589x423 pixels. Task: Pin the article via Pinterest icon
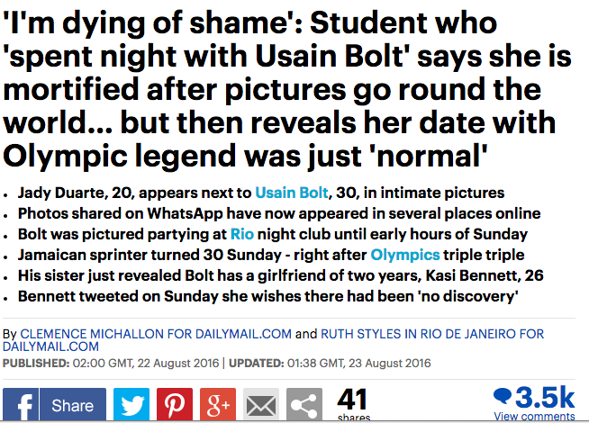[x=177, y=405]
